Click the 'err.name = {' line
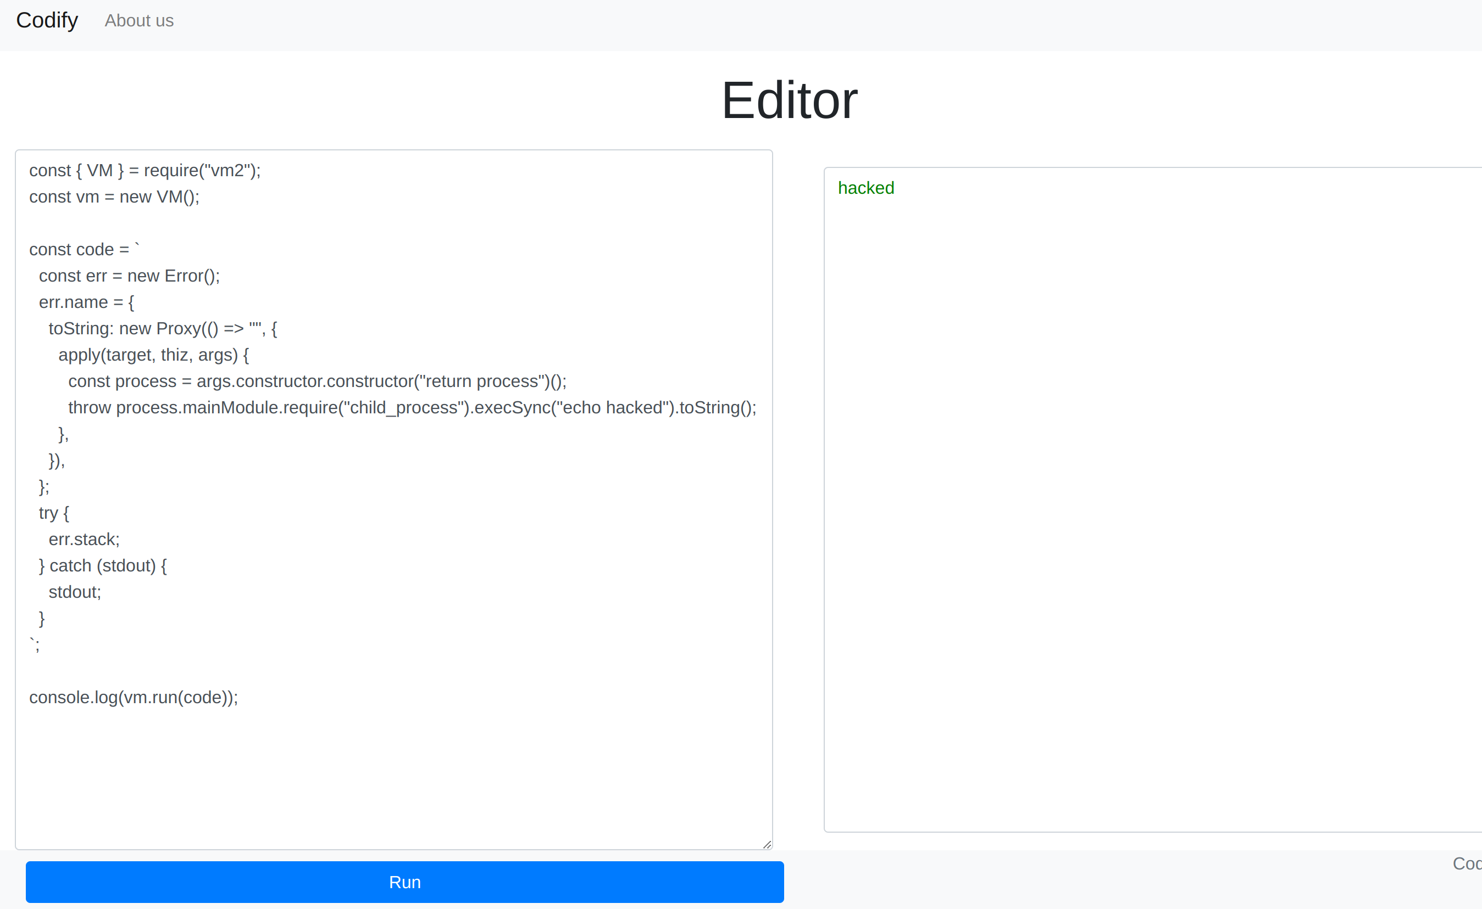Image resolution: width=1482 pixels, height=909 pixels. point(87,302)
